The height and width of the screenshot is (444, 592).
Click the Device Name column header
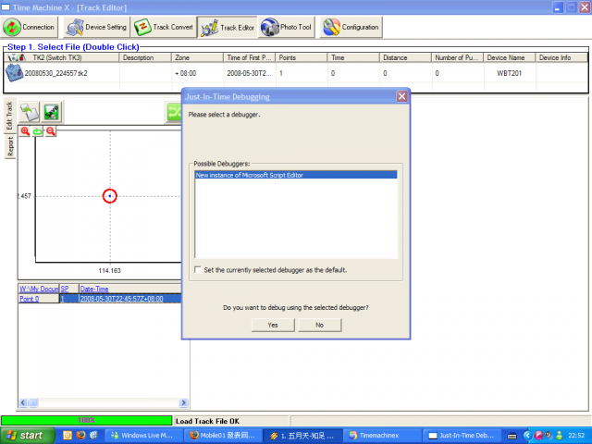click(x=510, y=57)
